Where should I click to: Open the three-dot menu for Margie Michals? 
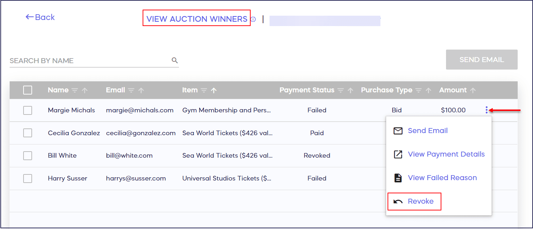(x=487, y=110)
